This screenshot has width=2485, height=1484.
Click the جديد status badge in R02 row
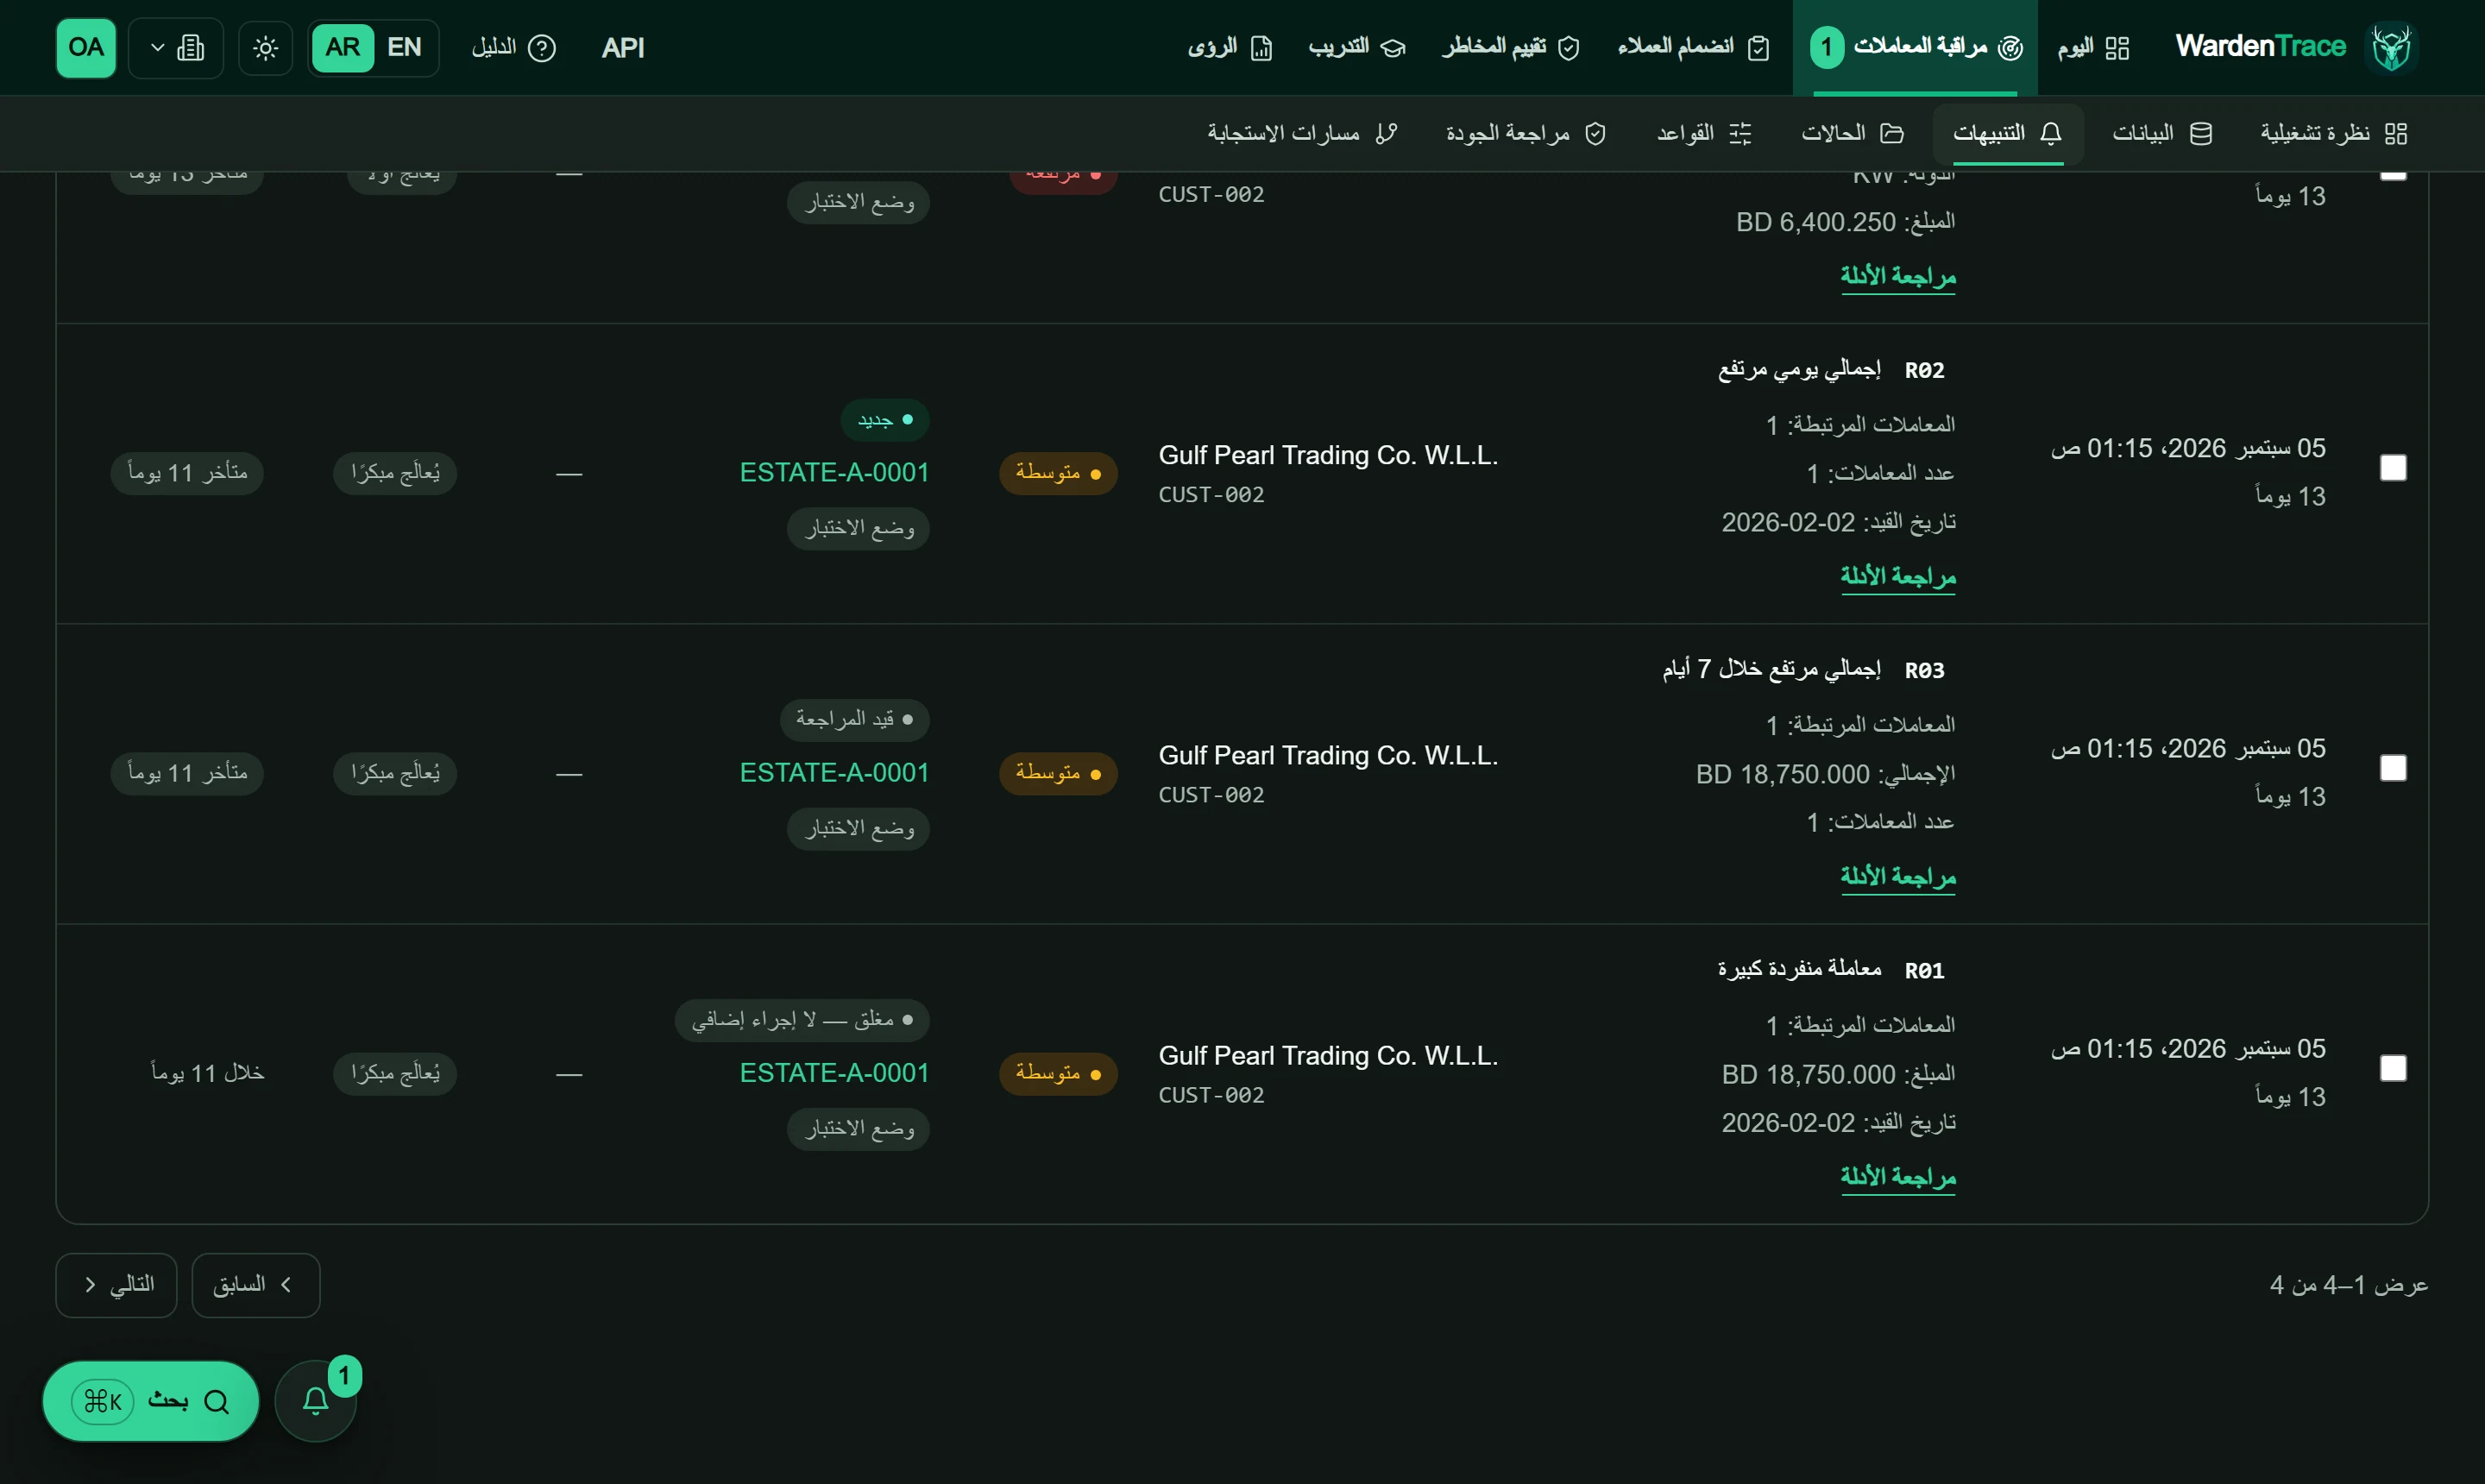pos(885,420)
